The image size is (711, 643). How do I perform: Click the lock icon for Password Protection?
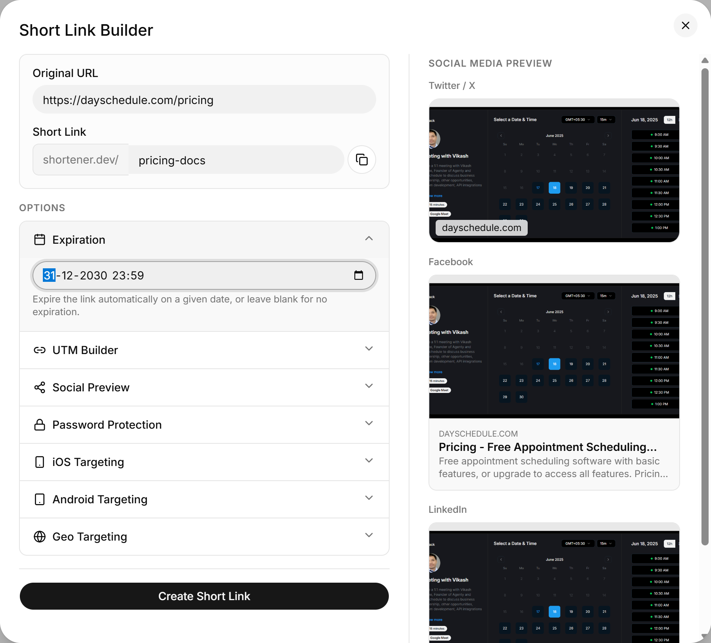pyautogui.click(x=40, y=425)
